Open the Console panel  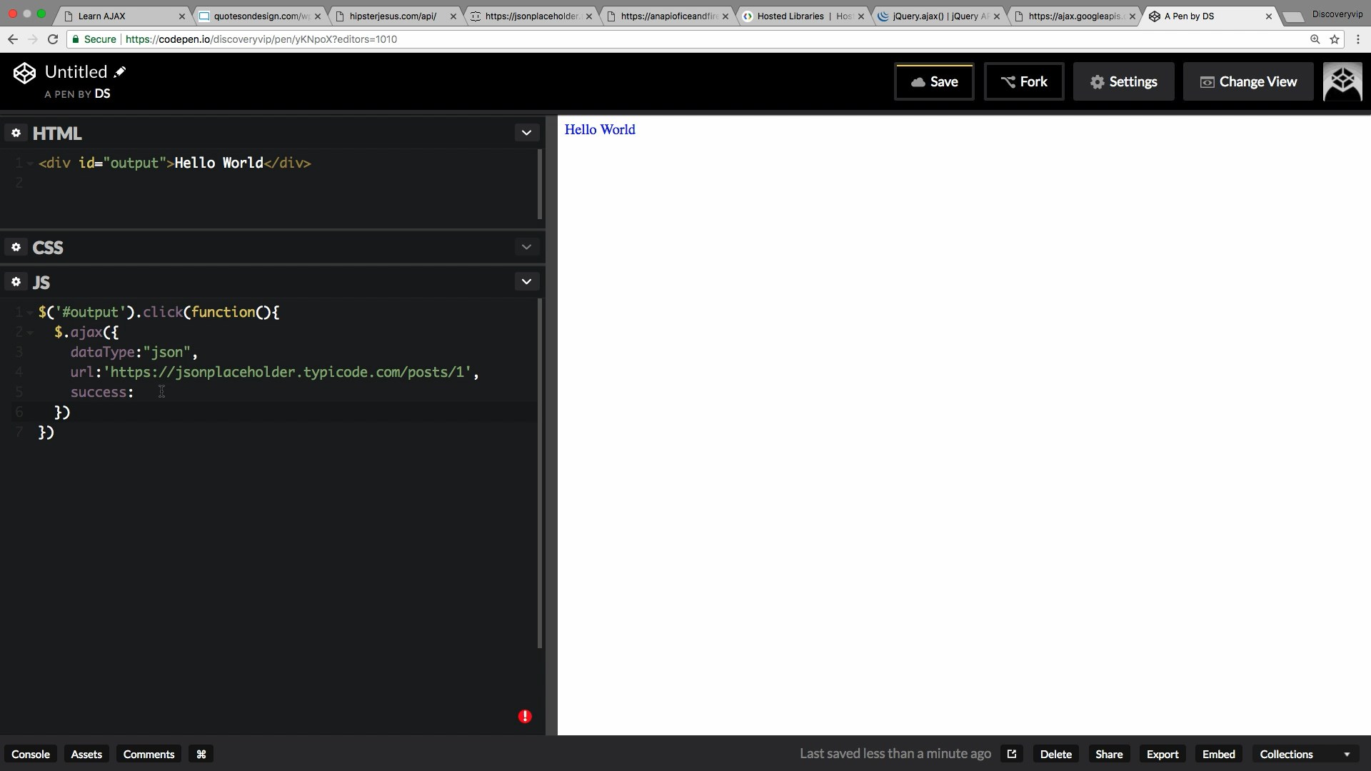(31, 754)
